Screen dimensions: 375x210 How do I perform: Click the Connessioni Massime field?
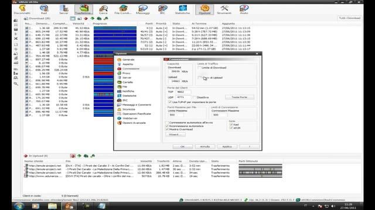[219, 115]
